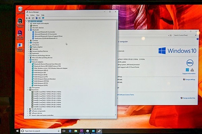Select Sound, video and game controllers

click(x=42, y=116)
